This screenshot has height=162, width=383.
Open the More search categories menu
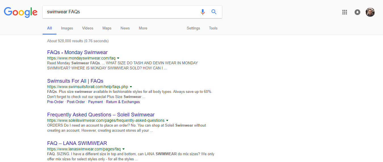click(x=143, y=28)
